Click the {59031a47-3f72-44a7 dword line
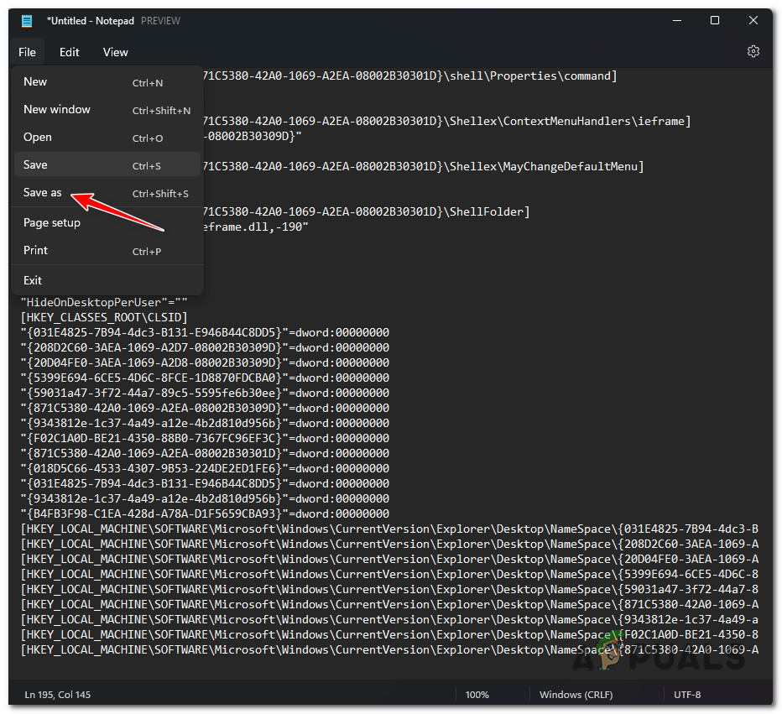 205,393
